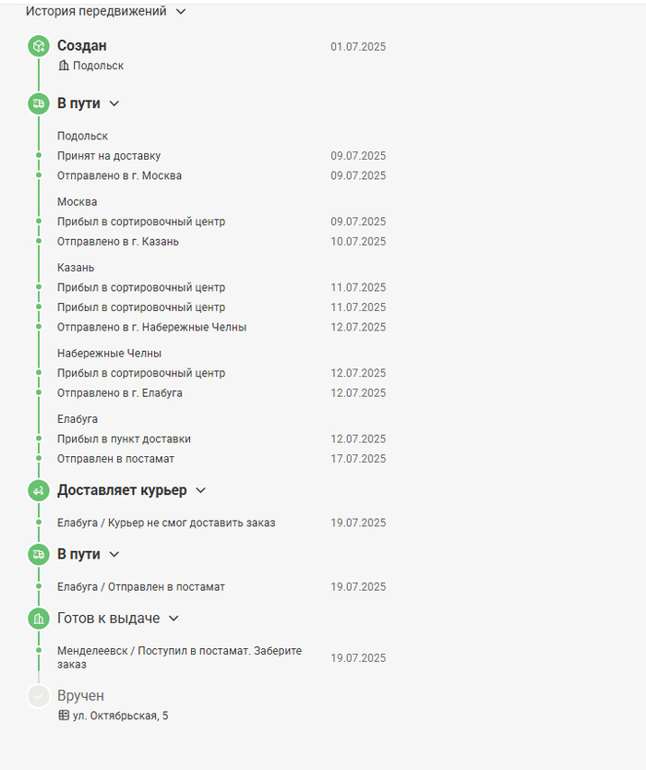Viewport: 646px width, 770px height.
Task: Collapse the Готов к выдаче chevron
Action: (173, 619)
